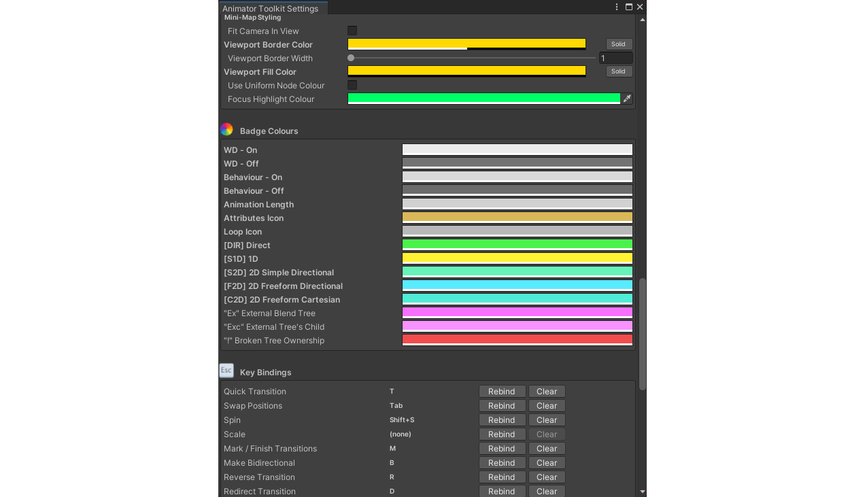Click the Badge Colours section label

click(269, 131)
